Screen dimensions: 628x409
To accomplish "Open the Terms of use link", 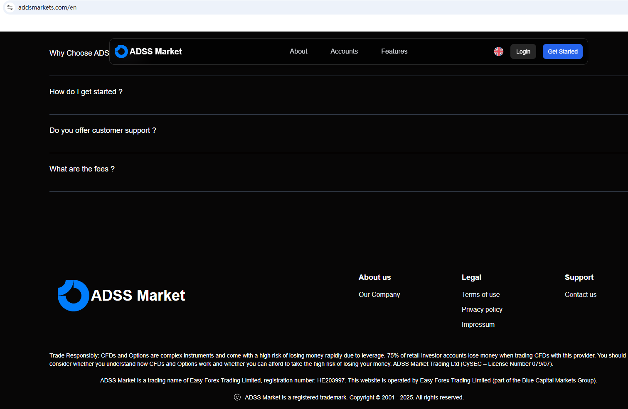I will (481, 294).
